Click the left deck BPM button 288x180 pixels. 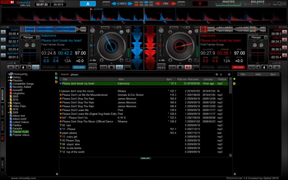click(106, 3)
